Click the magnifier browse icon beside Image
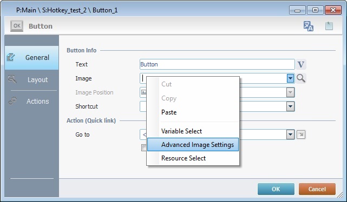 pos(301,78)
